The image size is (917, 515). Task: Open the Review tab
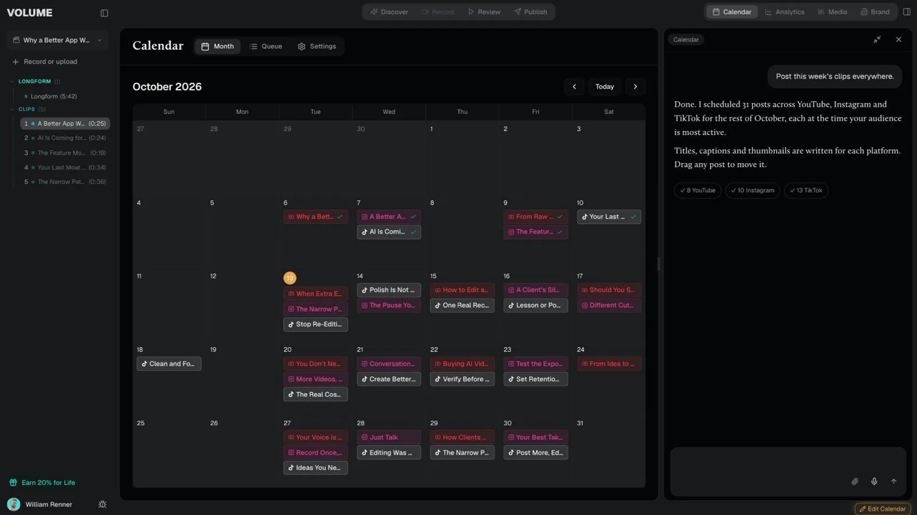click(x=484, y=12)
